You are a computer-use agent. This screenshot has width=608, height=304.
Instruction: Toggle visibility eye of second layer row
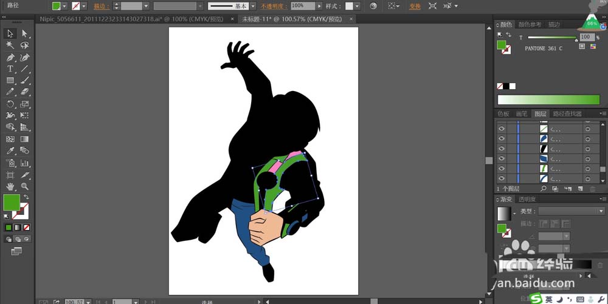[x=502, y=138]
